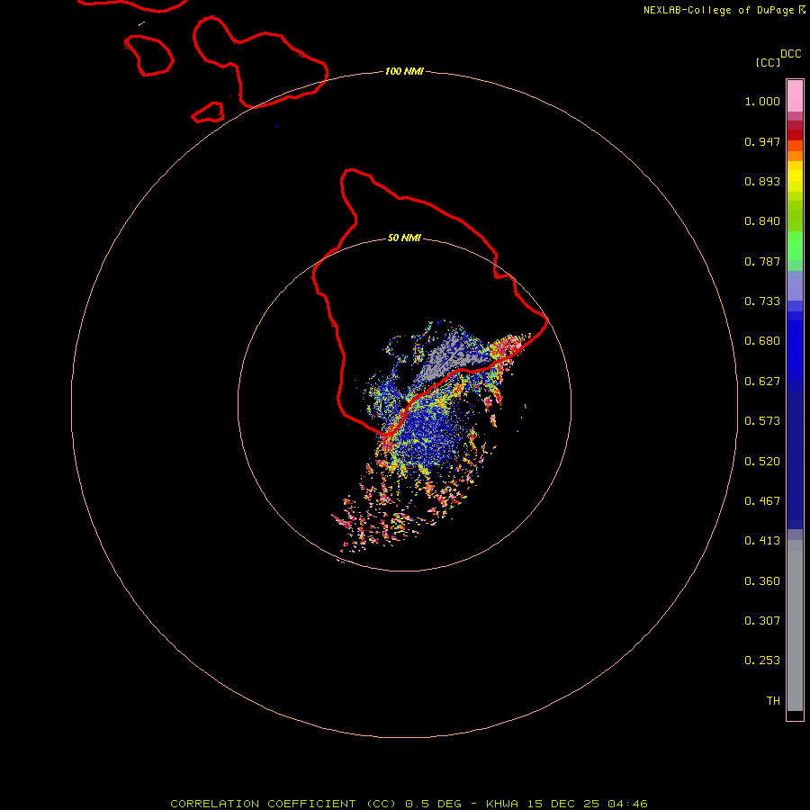Select the 0.893 legend value
Viewport: 810px width, 810px height.
click(x=762, y=181)
